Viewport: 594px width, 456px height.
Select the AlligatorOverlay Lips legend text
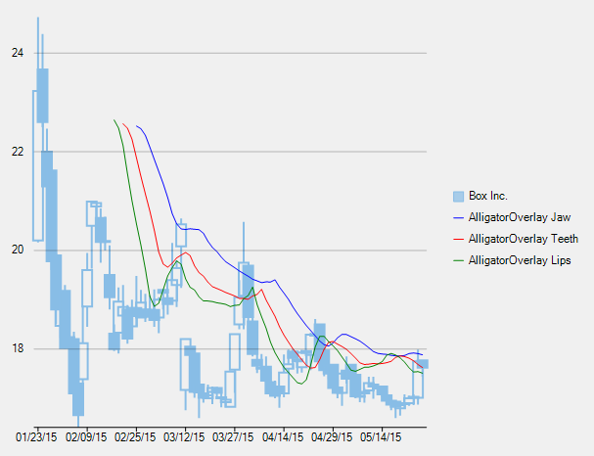coord(520,260)
